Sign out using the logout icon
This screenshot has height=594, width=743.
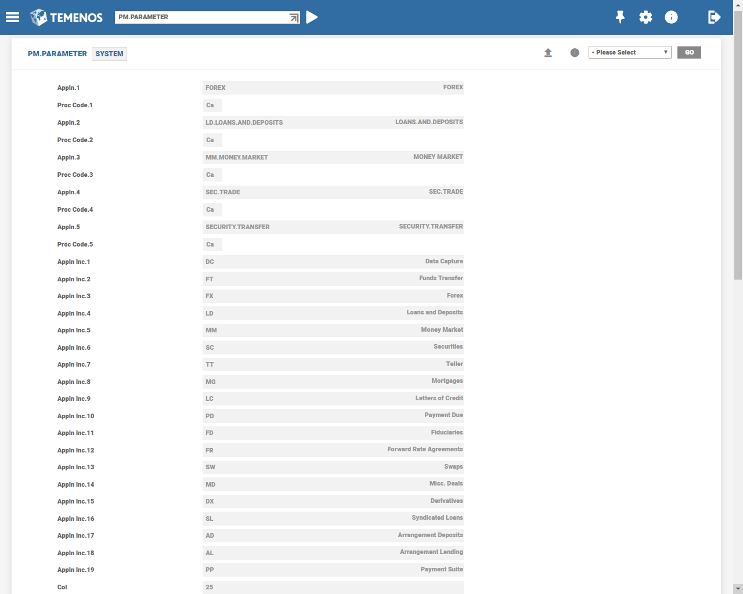pyautogui.click(x=714, y=17)
